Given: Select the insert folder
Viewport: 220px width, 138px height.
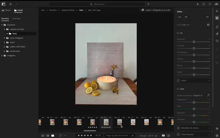Looking at the screenshot, I should [x=12, y=42].
